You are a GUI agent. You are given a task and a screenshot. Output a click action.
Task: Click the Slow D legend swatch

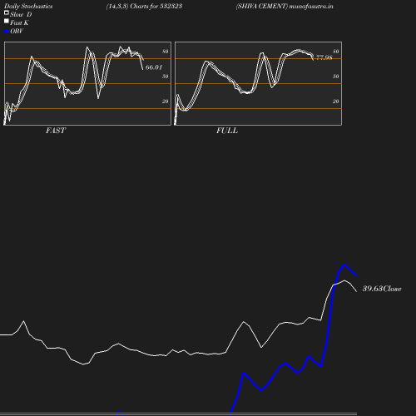[7, 12]
